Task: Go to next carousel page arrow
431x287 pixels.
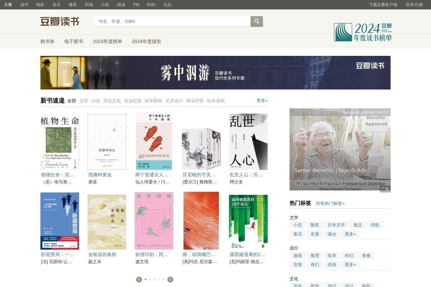Action: (x=170, y=280)
